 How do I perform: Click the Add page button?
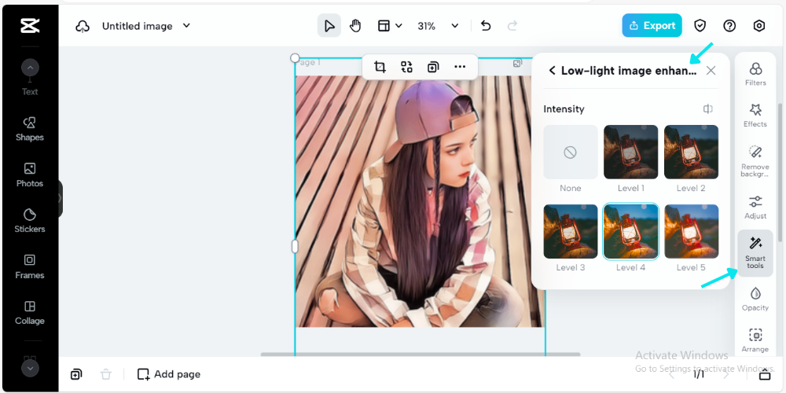click(169, 374)
